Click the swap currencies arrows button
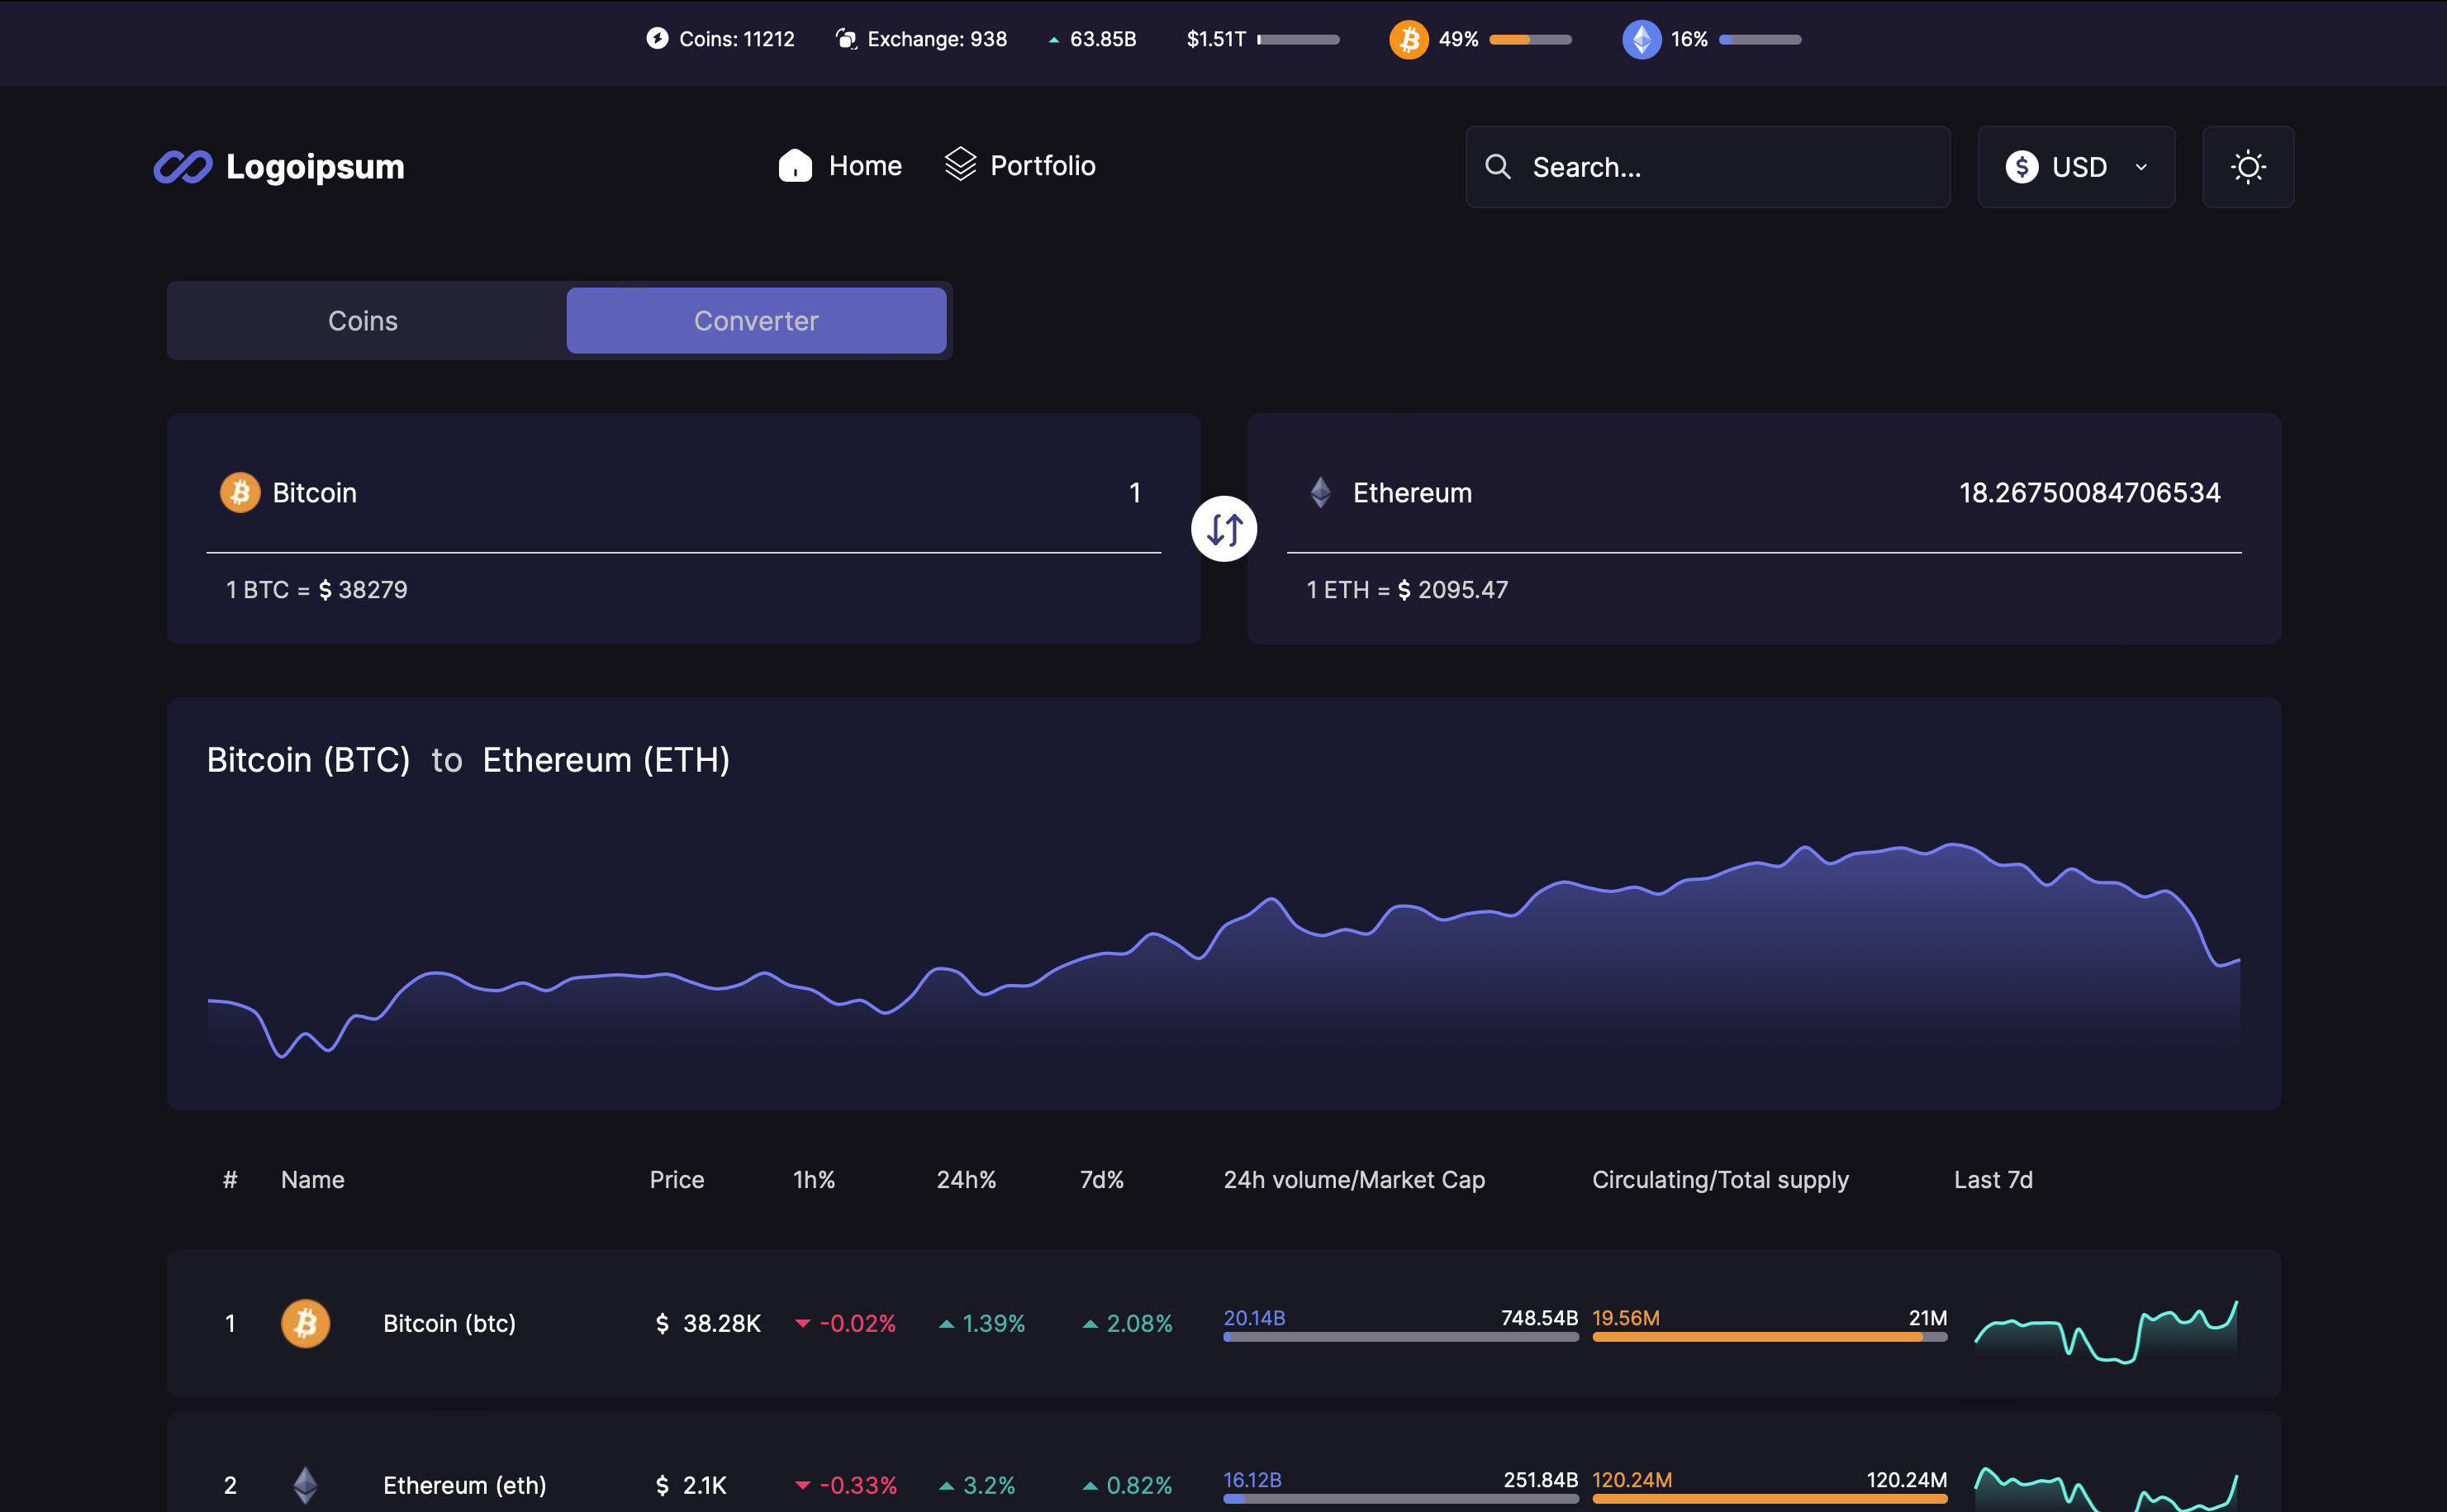This screenshot has height=1512, width=2447. pos(1223,528)
